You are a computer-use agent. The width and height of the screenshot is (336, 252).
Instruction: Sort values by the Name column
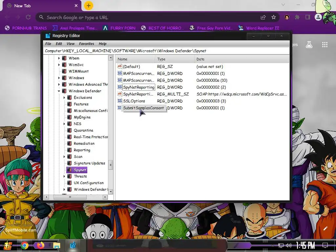pos(136,59)
